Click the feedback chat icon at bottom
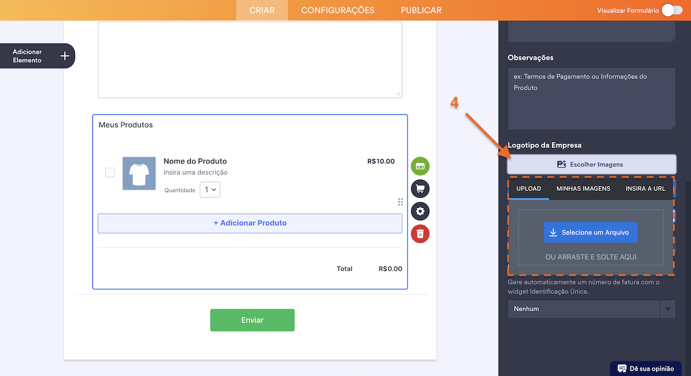691x376 pixels. point(622,368)
